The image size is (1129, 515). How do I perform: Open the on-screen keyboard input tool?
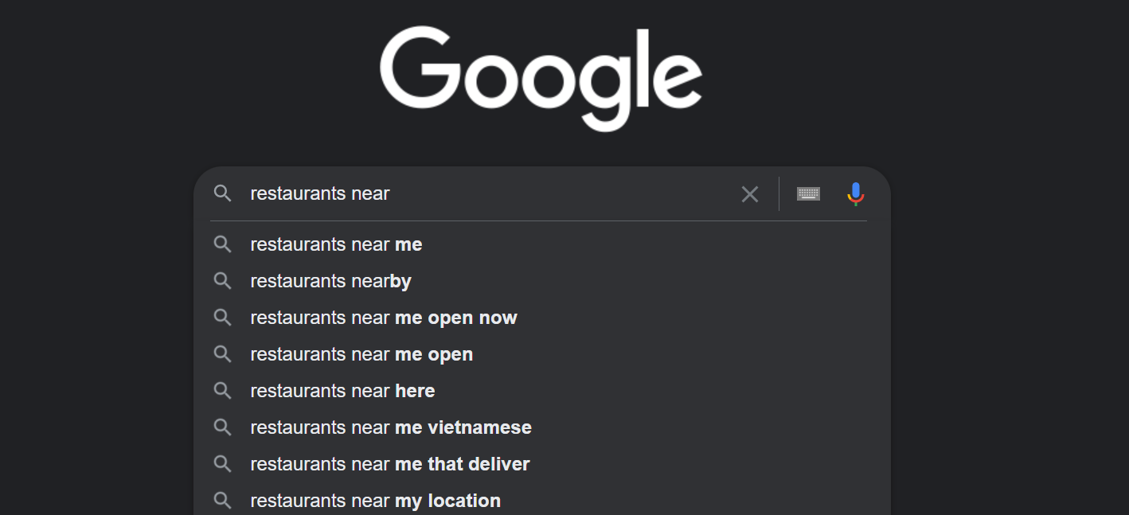tap(808, 194)
